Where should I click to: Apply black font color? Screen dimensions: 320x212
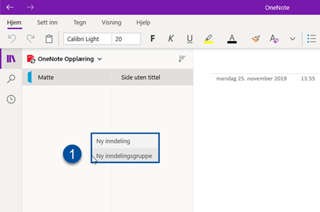tap(232, 39)
